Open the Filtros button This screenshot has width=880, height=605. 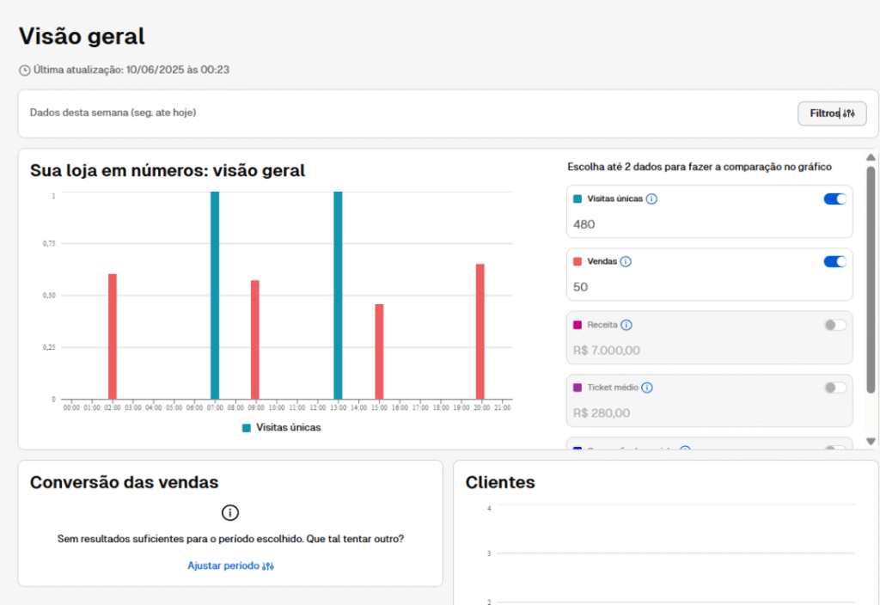tap(831, 113)
